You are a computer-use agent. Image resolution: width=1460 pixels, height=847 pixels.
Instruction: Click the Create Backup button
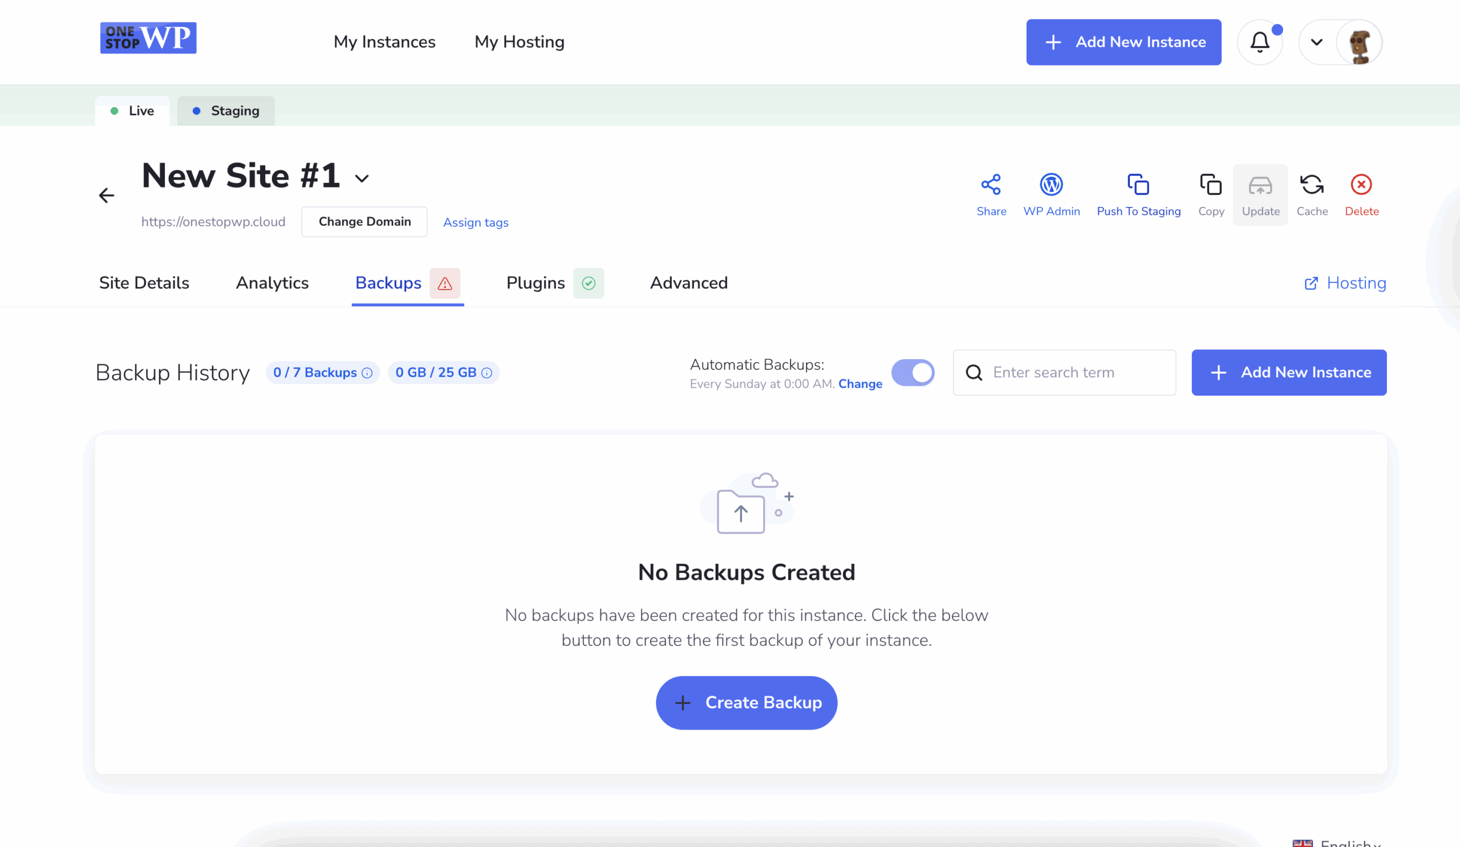point(746,702)
